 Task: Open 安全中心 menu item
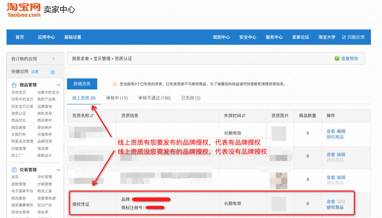(x=248, y=37)
